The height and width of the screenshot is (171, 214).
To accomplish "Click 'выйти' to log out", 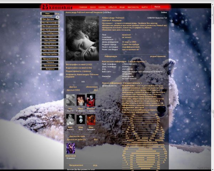I will click(144, 7).
